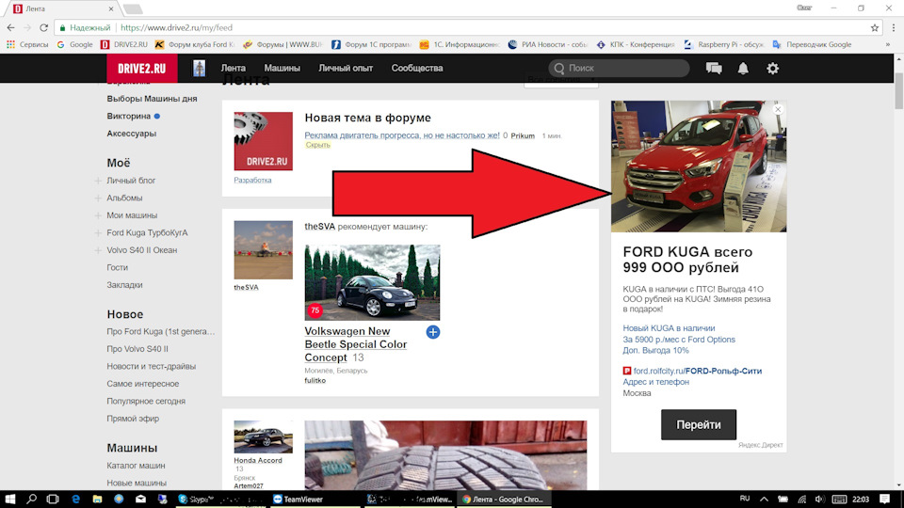Open the Сообщества menu item

point(417,69)
